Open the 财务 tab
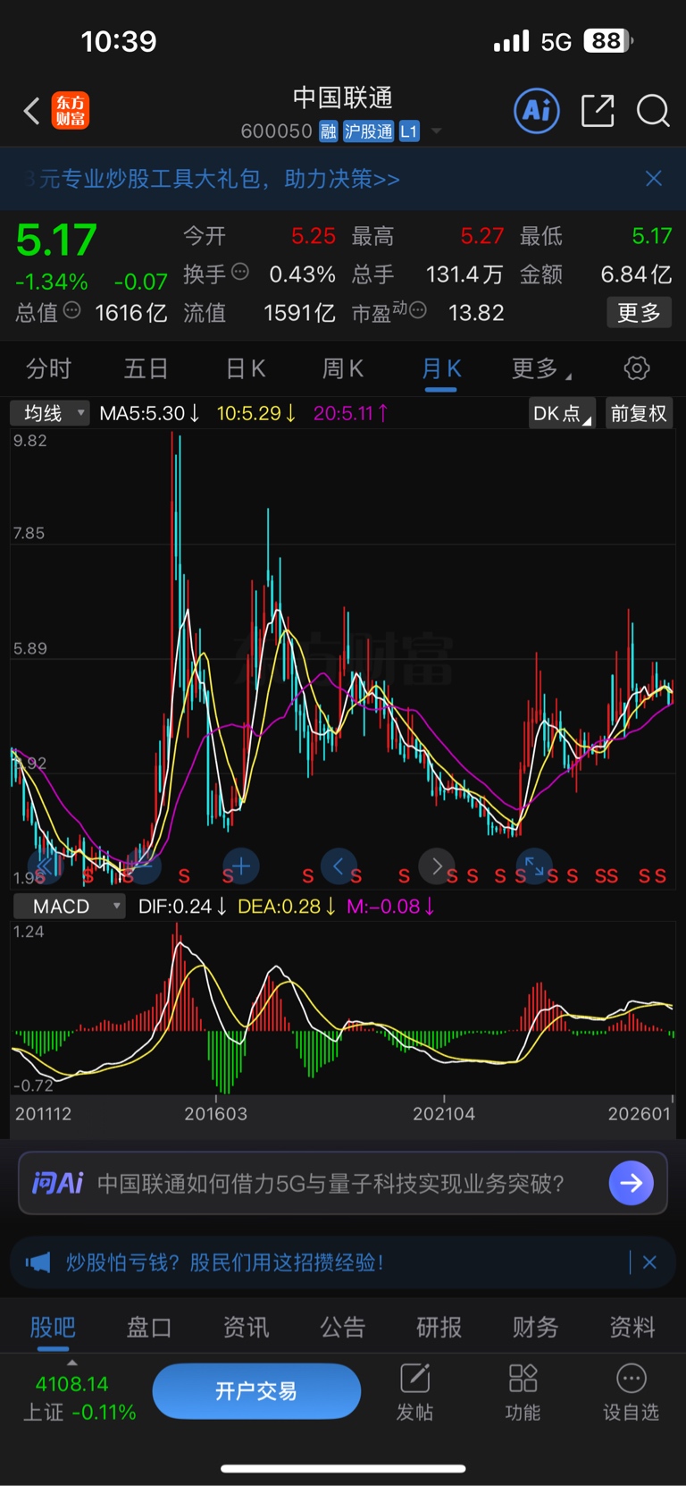 [x=536, y=1327]
